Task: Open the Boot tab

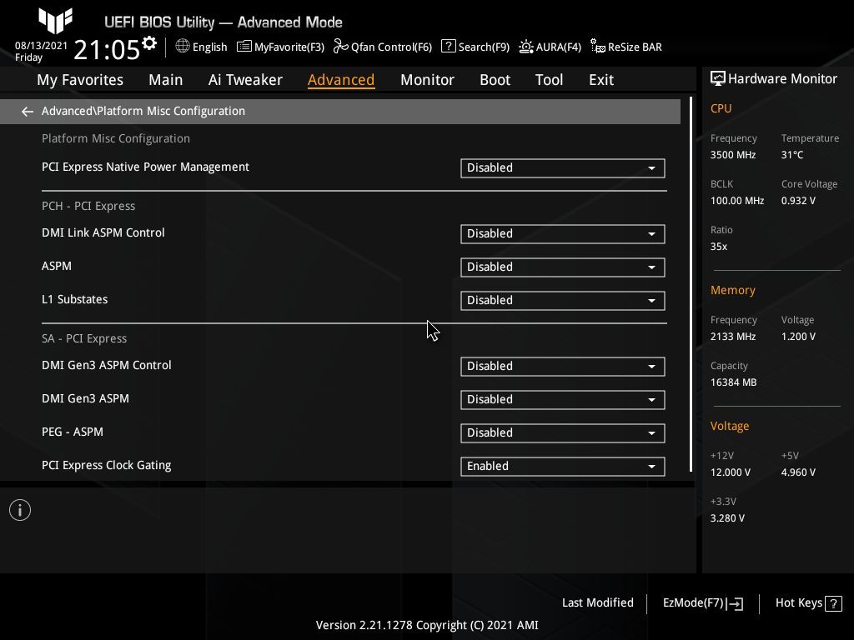Action: point(495,79)
